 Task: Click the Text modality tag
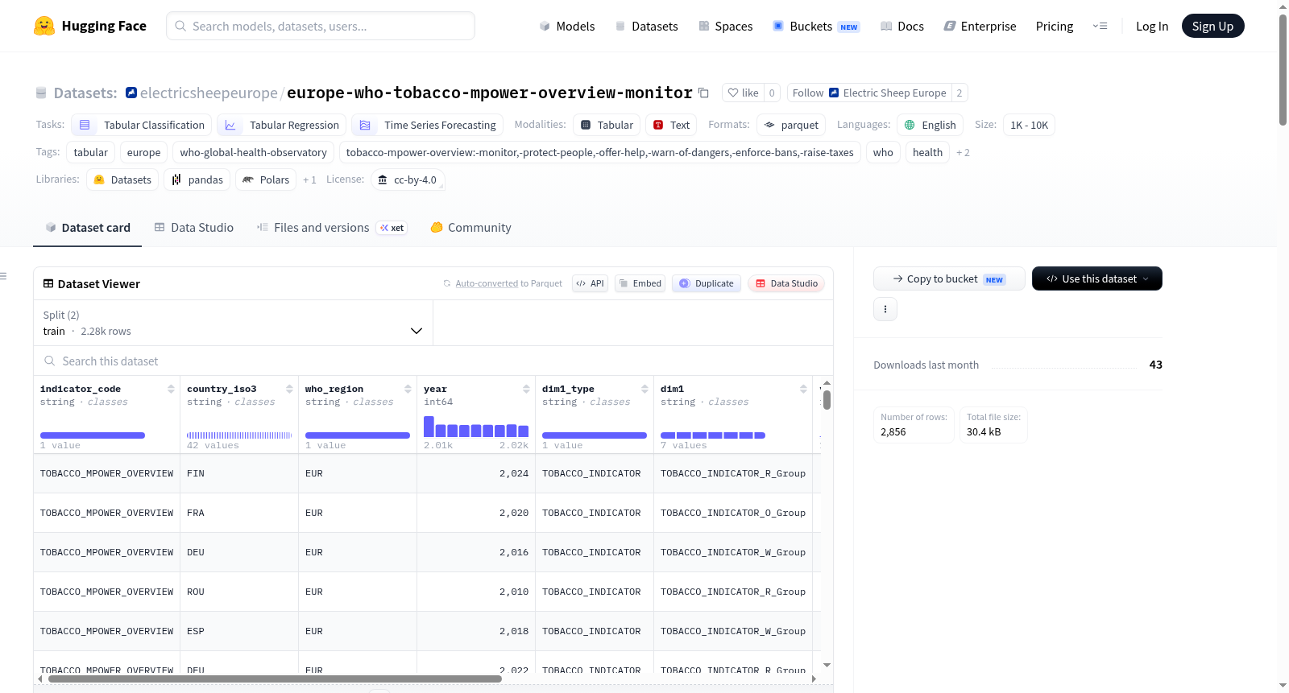coord(671,125)
